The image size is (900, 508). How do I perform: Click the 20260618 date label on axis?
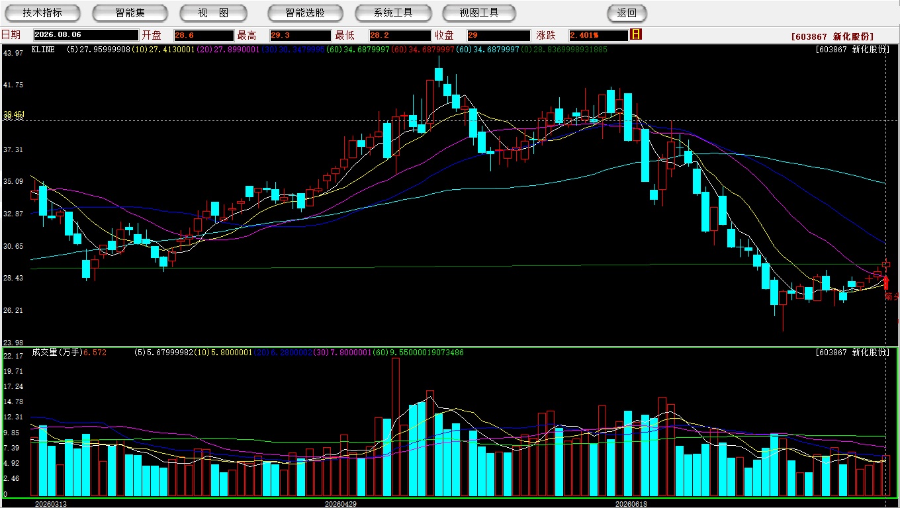tap(631, 503)
